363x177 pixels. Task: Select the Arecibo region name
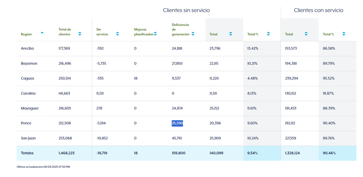(x=27, y=48)
